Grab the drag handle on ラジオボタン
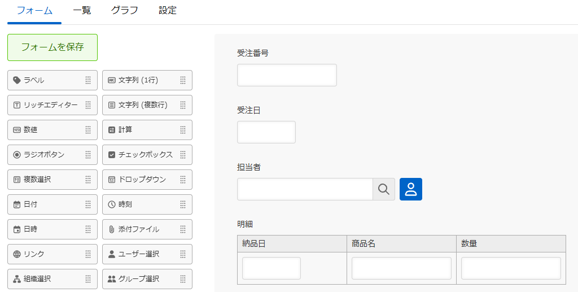 pyautogui.click(x=87, y=155)
